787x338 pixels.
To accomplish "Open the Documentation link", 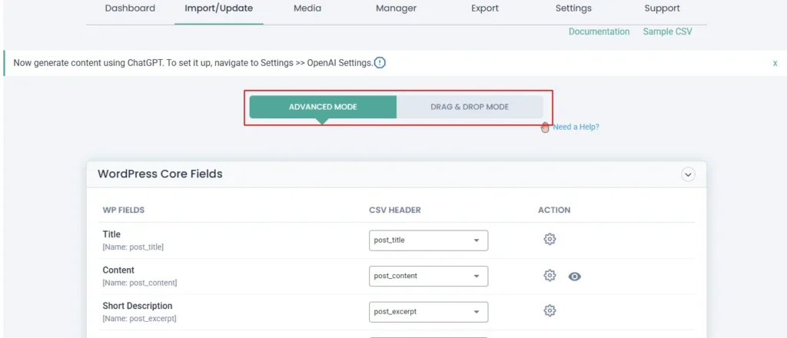I will pyautogui.click(x=599, y=31).
